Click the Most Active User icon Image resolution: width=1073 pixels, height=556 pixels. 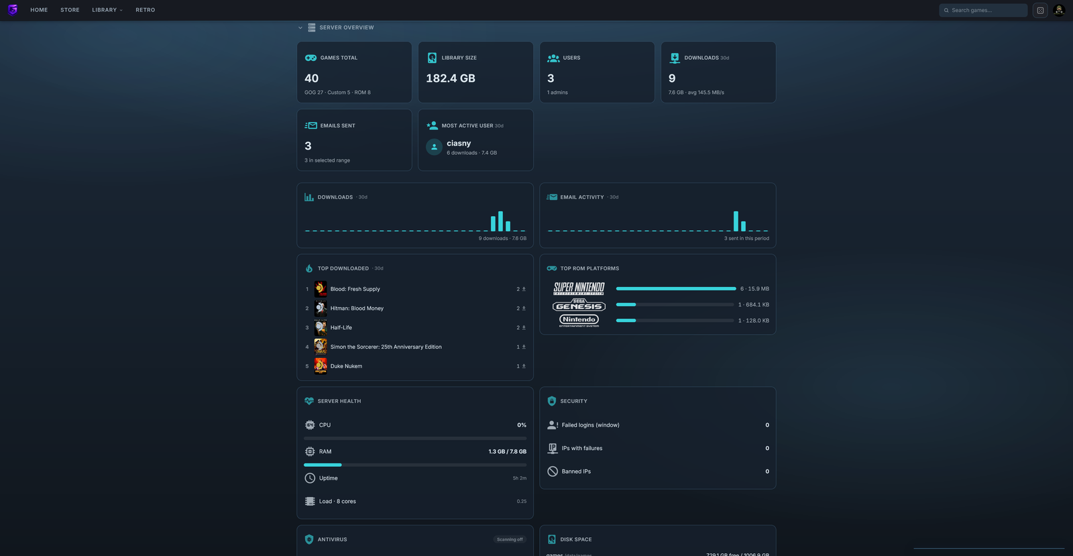(x=432, y=125)
